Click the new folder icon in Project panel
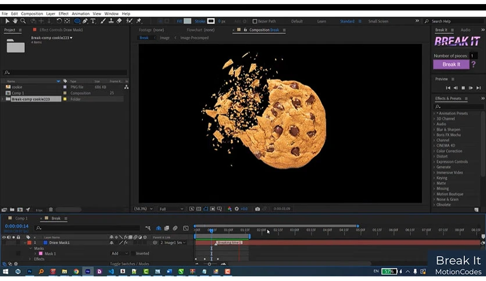 point(12,210)
